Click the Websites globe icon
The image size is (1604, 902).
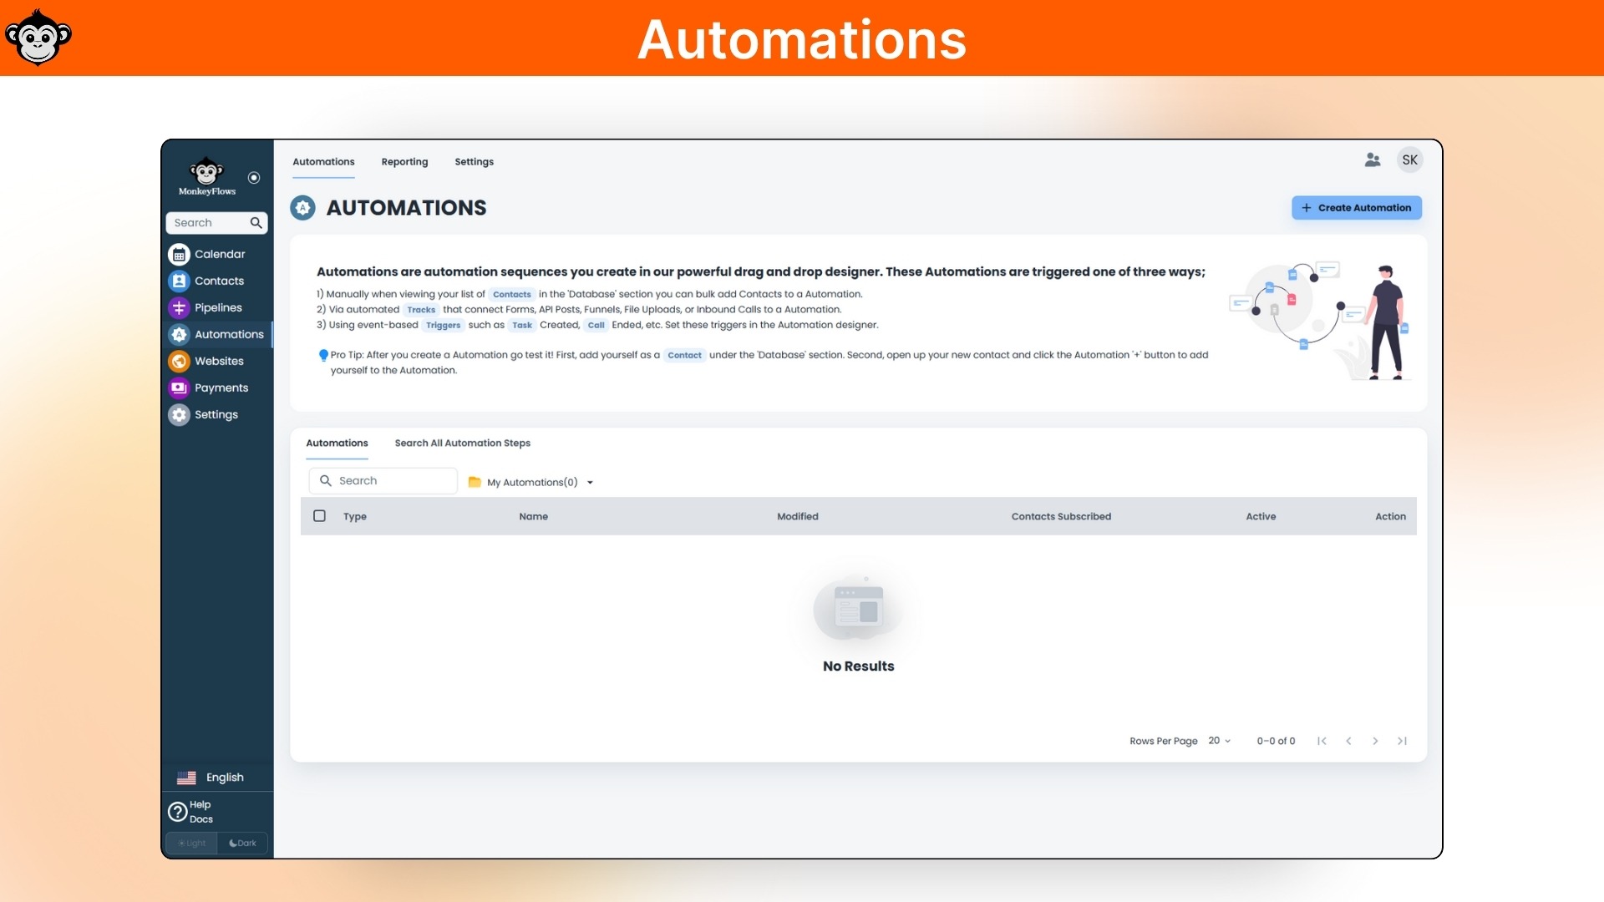pos(180,361)
